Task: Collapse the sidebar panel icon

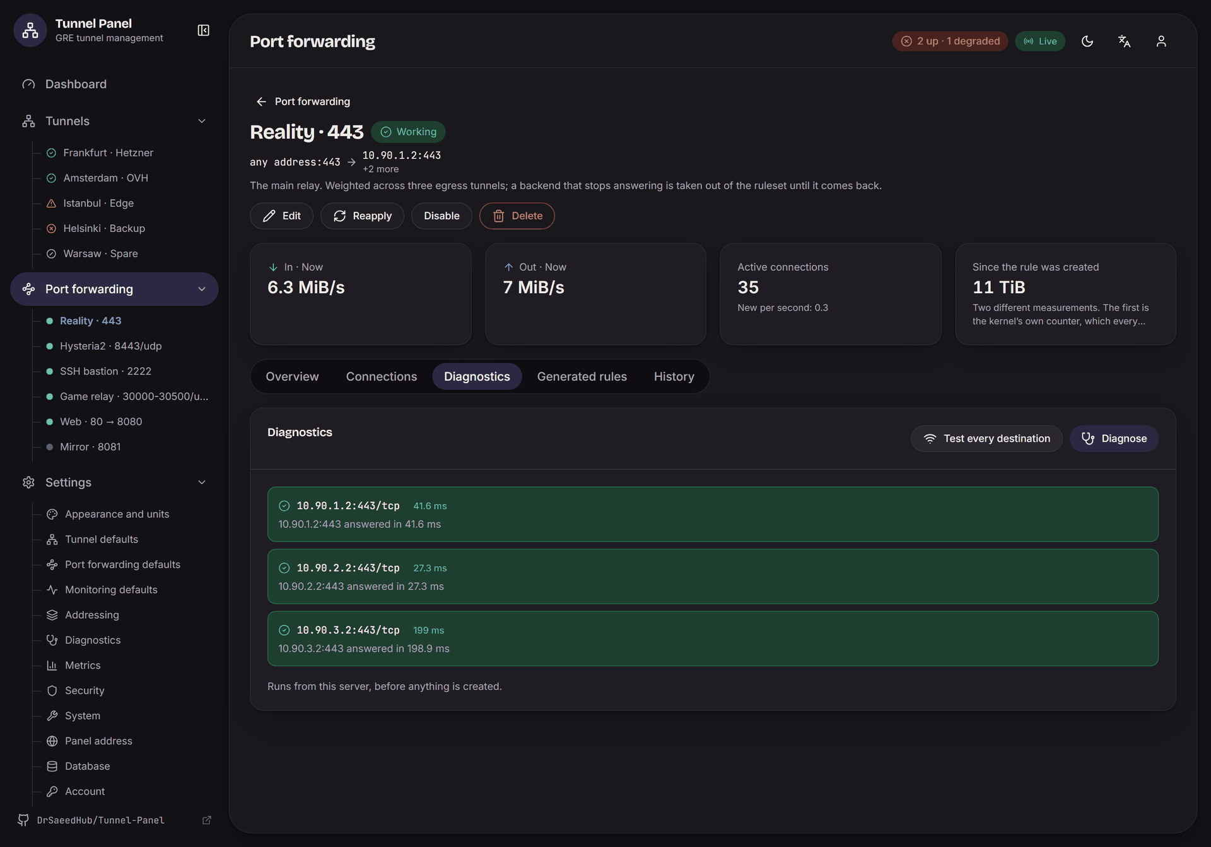Action: pyautogui.click(x=203, y=30)
